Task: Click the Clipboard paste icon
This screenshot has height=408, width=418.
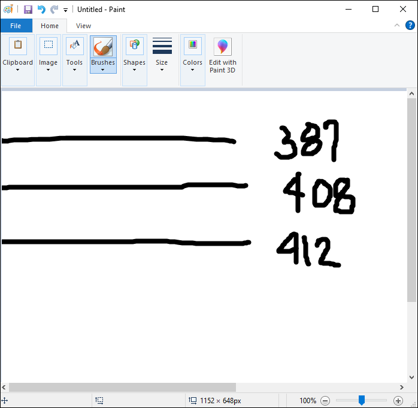Action: (18, 46)
